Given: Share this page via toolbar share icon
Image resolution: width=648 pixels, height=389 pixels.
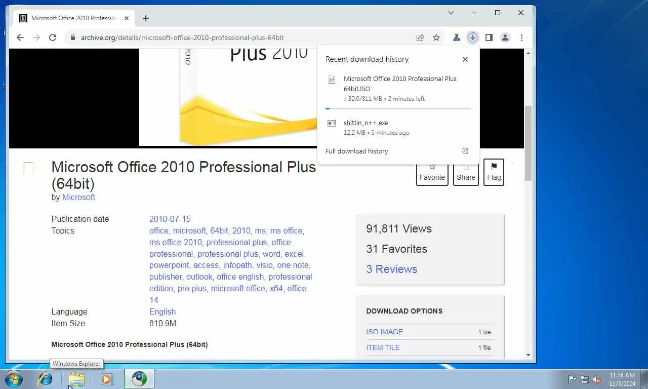Looking at the screenshot, I should coord(420,37).
